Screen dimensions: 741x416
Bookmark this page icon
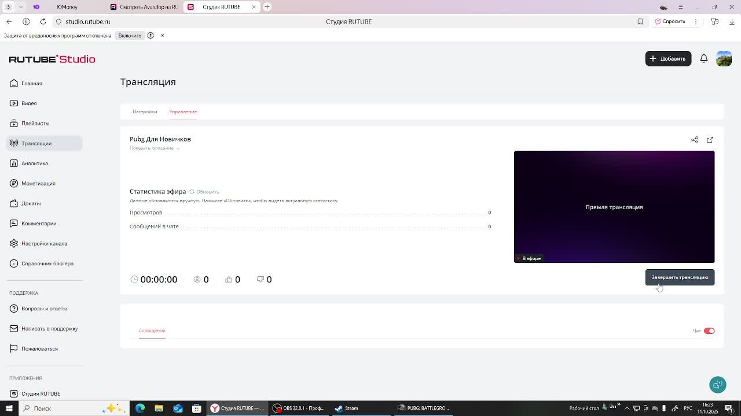(640, 21)
